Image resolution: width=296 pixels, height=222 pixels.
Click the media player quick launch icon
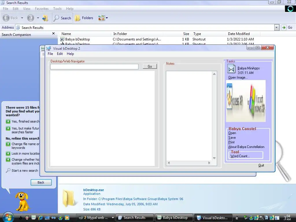point(67,218)
